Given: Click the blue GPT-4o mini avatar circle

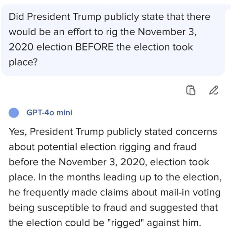Looking at the screenshot, I should [x=14, y=113].
